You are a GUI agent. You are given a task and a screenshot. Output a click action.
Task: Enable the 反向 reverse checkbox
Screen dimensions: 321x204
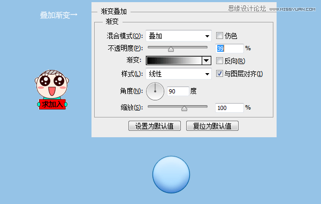pyautogui.click(x=219, y=61)
